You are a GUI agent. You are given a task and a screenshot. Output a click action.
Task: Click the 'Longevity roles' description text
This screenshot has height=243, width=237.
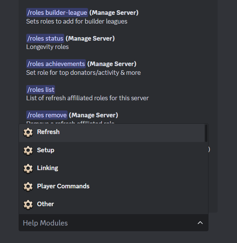[47, 47]
